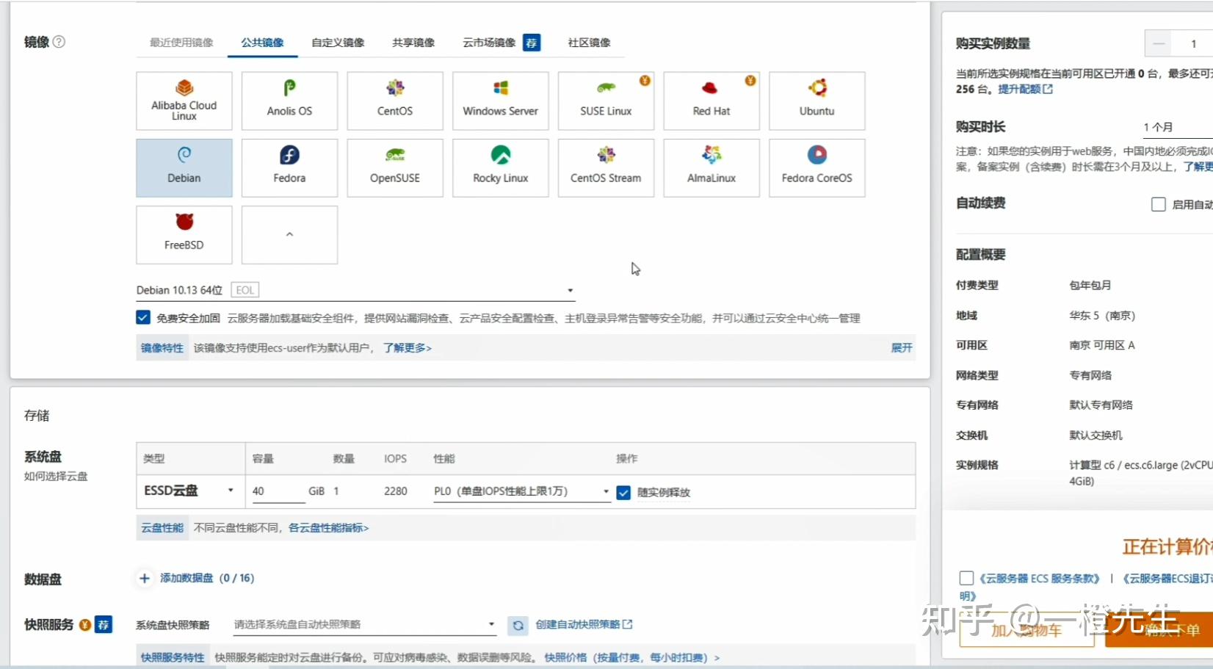Viewport: 1213px width, 669px height.
Task: Click the help icon next to 镜像
Action: point(59,42)
